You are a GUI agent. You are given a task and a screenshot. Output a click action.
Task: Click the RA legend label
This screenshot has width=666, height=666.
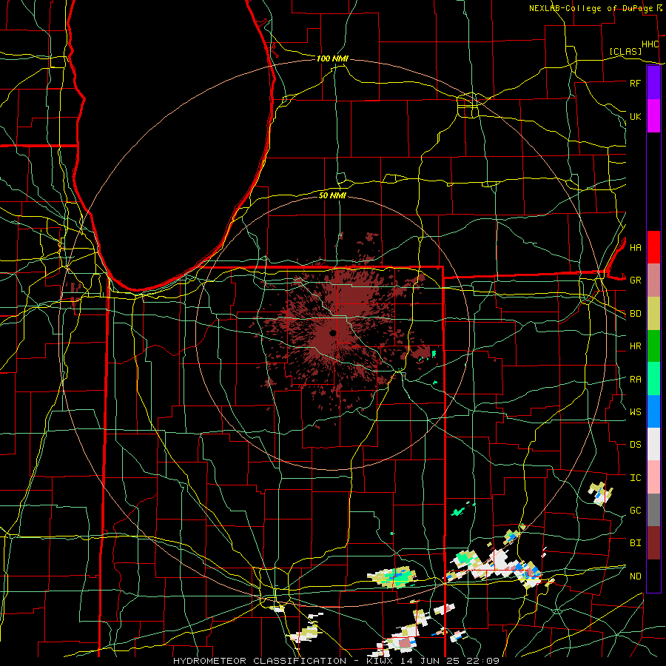click(635, 380)
